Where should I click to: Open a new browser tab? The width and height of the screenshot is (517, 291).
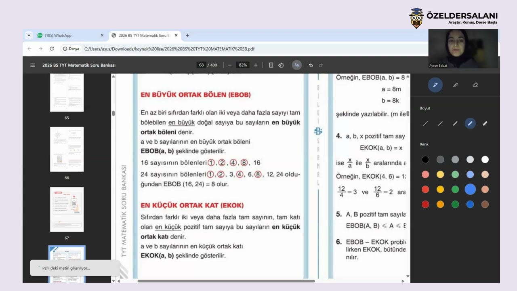click(187, 36)
